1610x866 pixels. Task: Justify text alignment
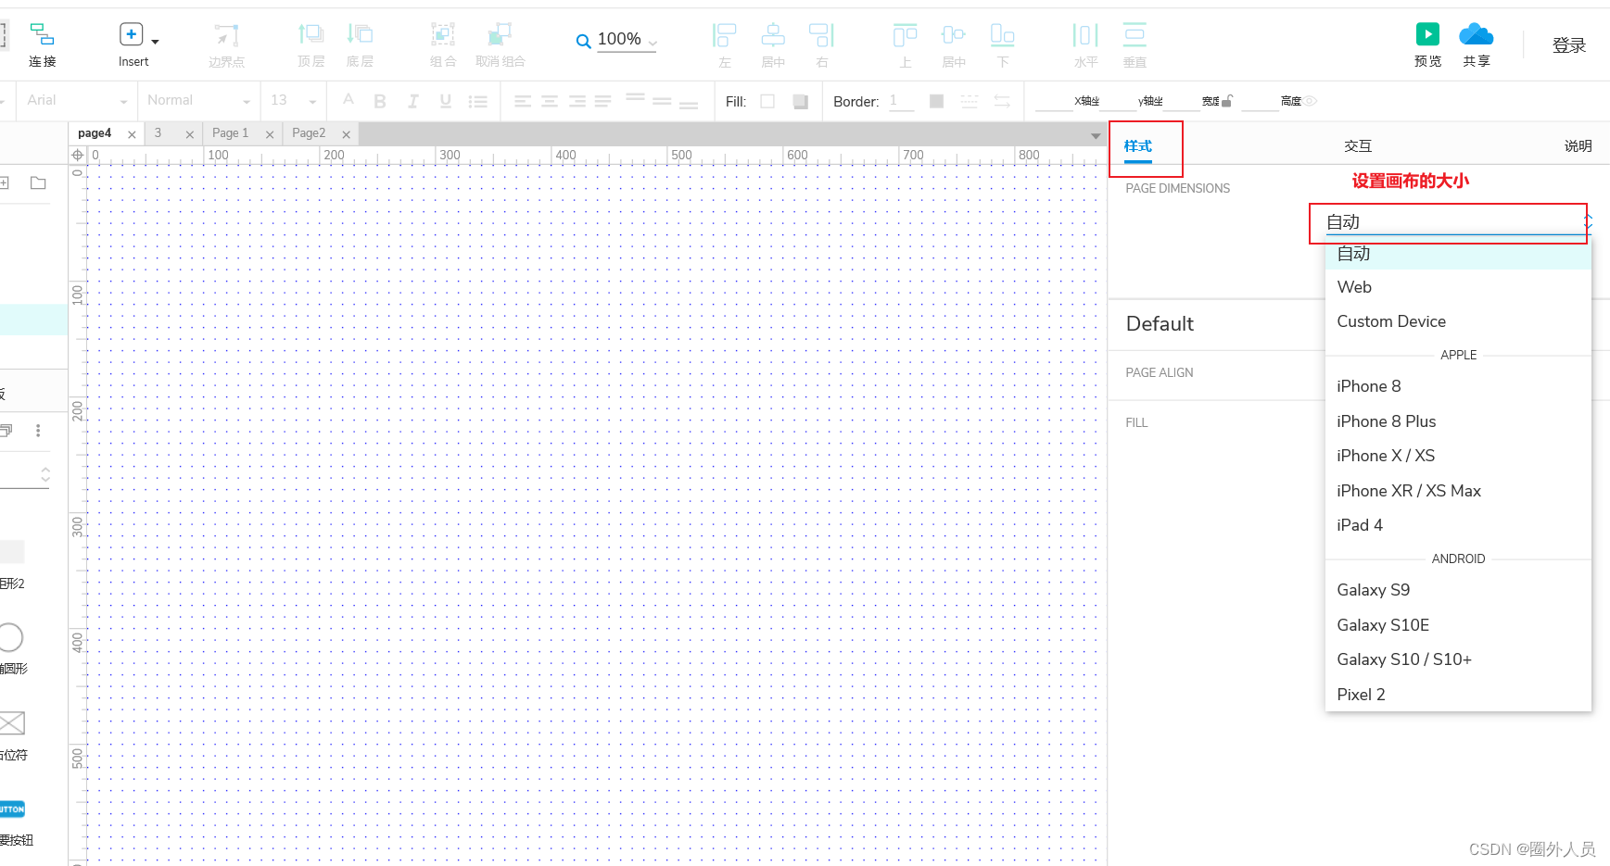coord(603,101)
